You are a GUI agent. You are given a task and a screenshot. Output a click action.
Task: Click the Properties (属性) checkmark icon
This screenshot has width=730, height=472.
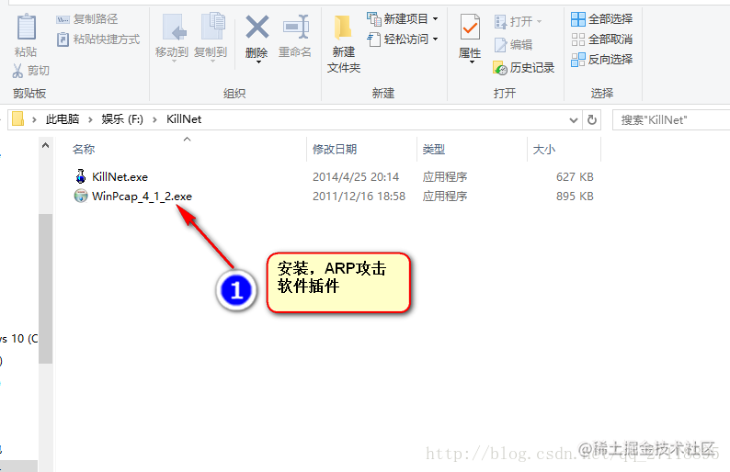pyautogui.click(x=470, y=27)
